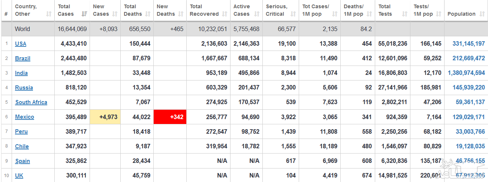Image resolution: width=488 pixels, height=182 pixels.
Task: Click the sort icon in Total Cases header
Action: tap(84, 14)
